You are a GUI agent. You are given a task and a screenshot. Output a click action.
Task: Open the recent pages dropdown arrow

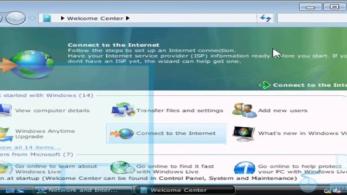point(33,18)
